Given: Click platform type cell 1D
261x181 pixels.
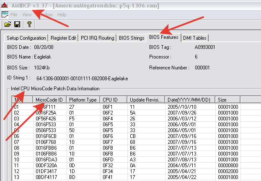Looking at the screenshot, I should (72, 171).
